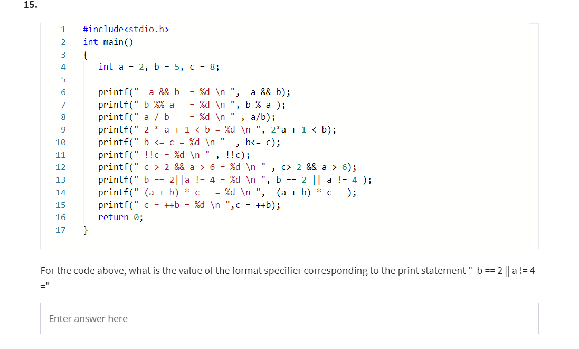Click the printf line with 'b == 2||a != 4'
The height and width of the screenshot is (349, 579).
(235, 180)
